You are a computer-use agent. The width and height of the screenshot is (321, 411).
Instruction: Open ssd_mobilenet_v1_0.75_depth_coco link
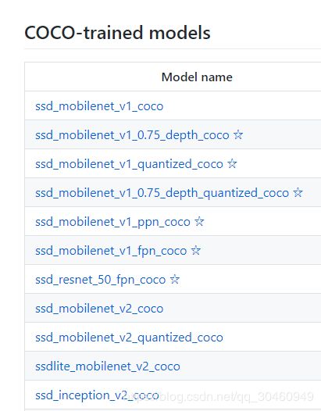(132, 135)
